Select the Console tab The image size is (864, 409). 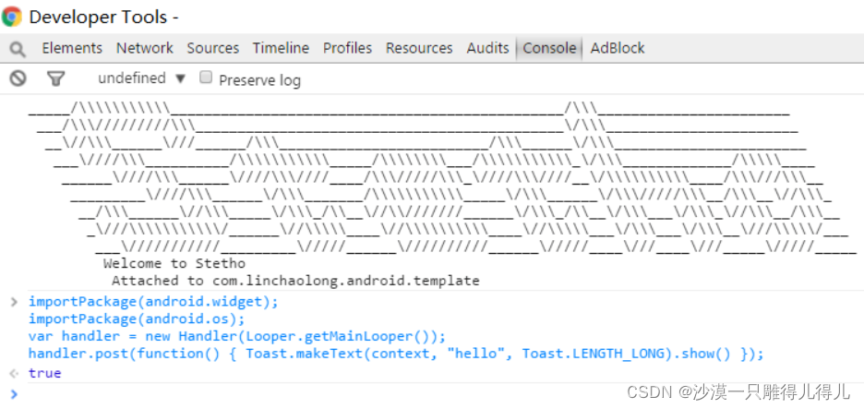549,49
